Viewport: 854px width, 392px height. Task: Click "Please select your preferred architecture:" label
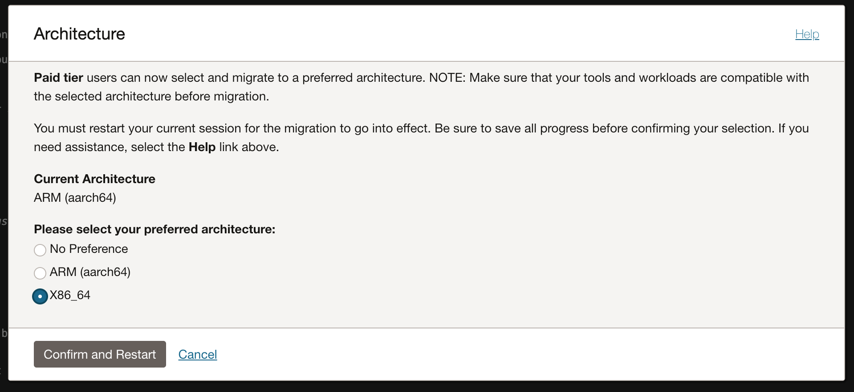click(155, 229)
